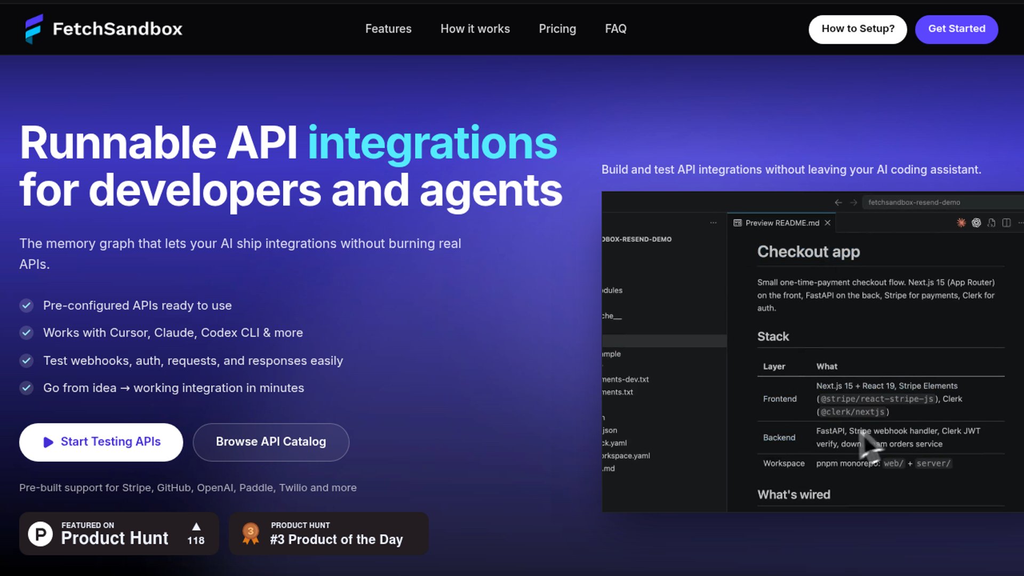Click the FetchSandbox logo icon
This screenshot has height=576, width=1024.
point(34,29)
